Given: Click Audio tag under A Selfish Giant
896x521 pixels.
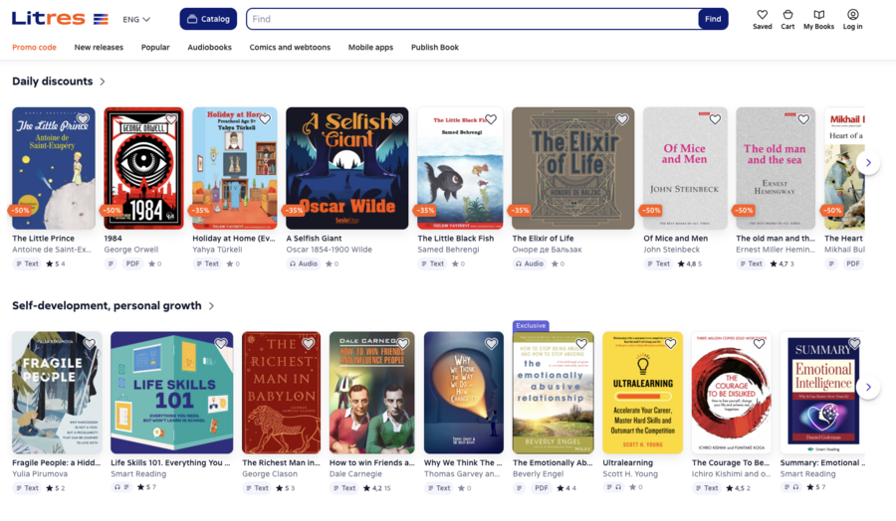Looking at the screenshot, I should [x=304, y=263].
